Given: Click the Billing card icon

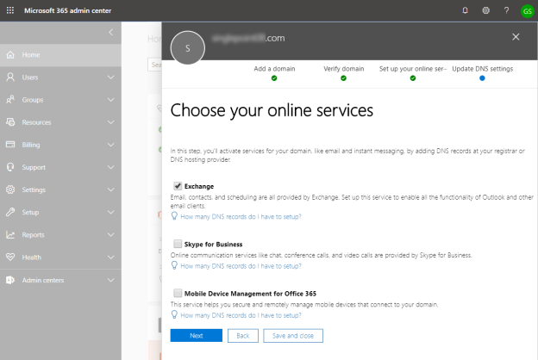Looking at the screenshot, I should click(x=10, y=145).
